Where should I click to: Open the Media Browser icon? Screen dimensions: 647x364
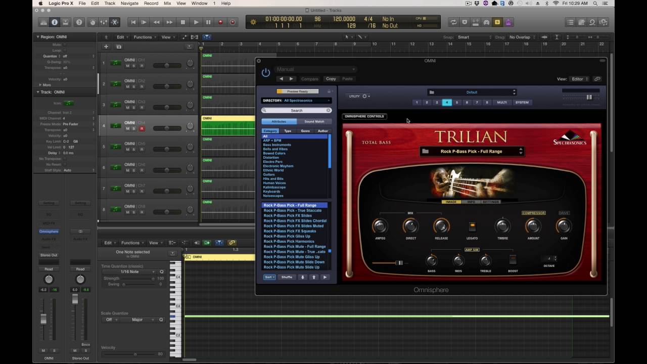tap(604, 22)
